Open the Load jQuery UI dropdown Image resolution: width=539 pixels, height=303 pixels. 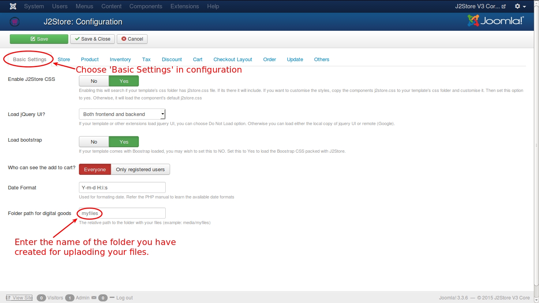122,114
